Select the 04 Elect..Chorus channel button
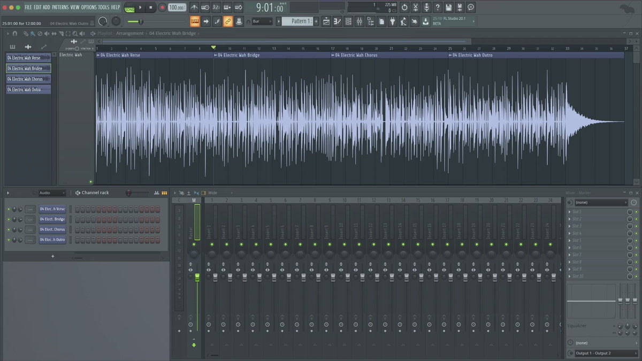The height and width of the screenshot is (361, 642). pyautogui.click(x=52, y=229)
